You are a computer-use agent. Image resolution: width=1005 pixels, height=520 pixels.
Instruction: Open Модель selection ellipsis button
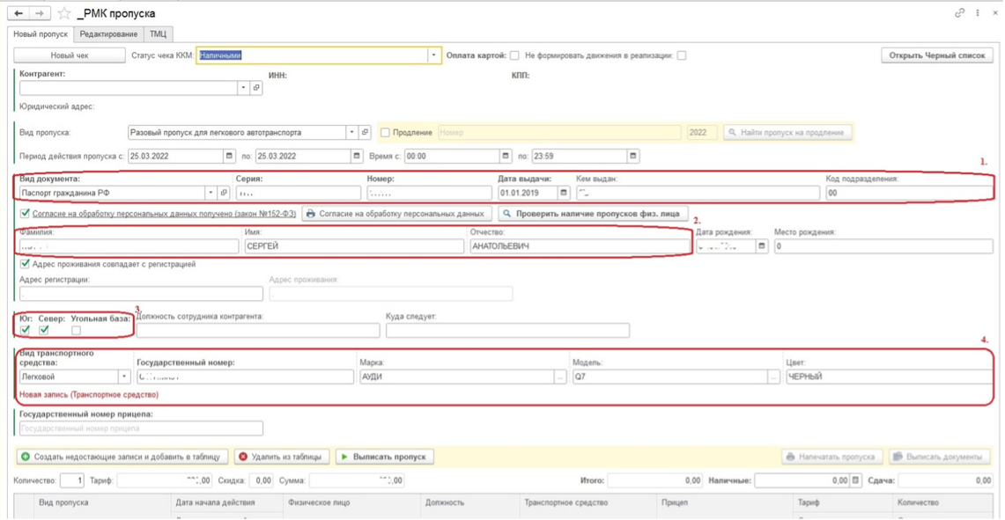pos(775,377)
